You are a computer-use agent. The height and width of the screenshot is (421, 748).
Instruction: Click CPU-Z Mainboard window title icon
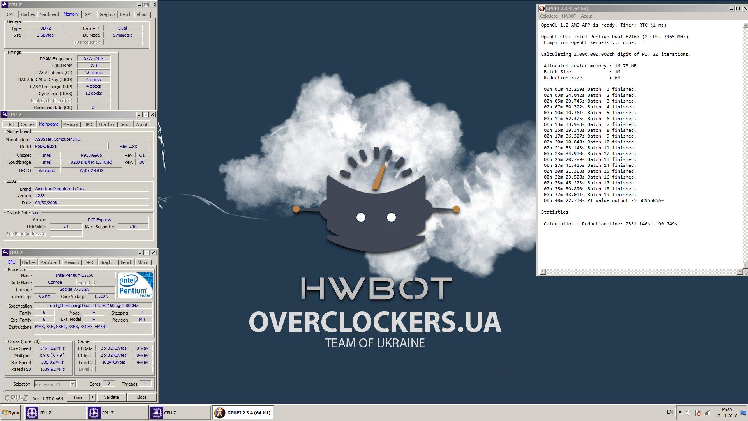4,115
